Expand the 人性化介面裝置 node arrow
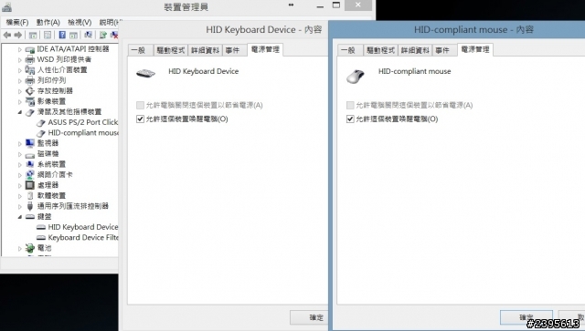The width and height of the screenshot is (585, 331). tap(20, 70)
